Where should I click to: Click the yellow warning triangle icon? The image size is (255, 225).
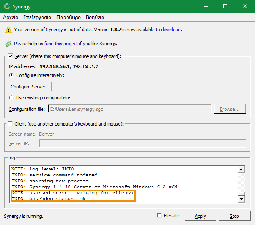(8, 30)
